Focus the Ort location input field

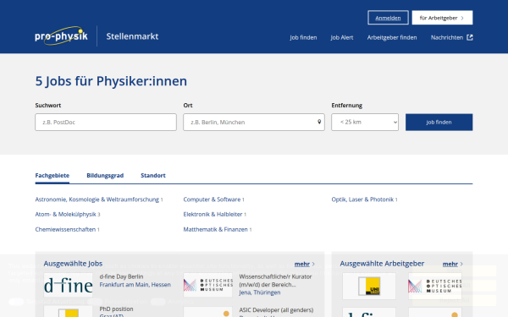[x=254, y=122]
